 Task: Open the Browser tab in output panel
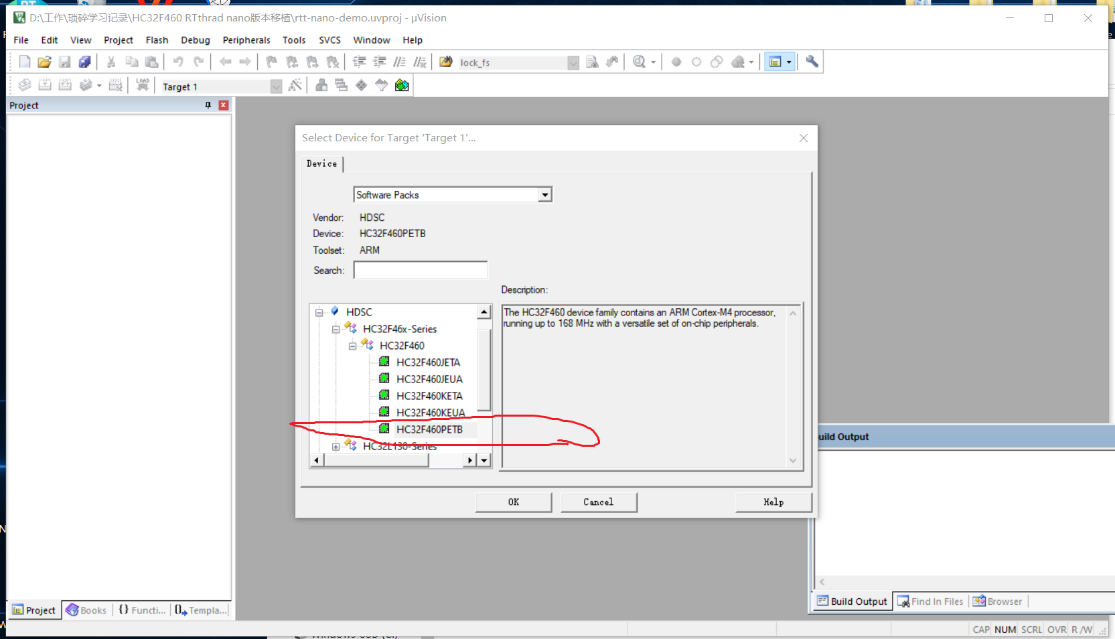(x=998, y=601)
